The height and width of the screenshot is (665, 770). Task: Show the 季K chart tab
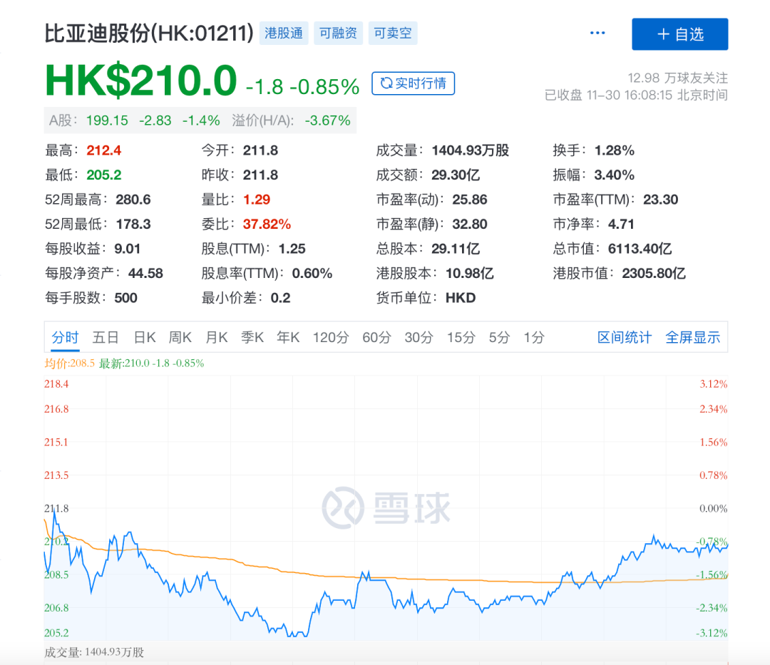252,337
